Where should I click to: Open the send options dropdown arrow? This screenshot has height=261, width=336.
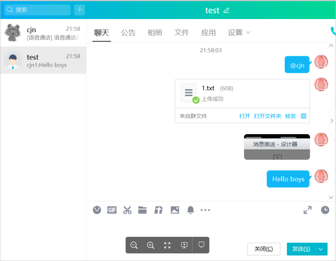pyautogui.click(x=321, y=249)
